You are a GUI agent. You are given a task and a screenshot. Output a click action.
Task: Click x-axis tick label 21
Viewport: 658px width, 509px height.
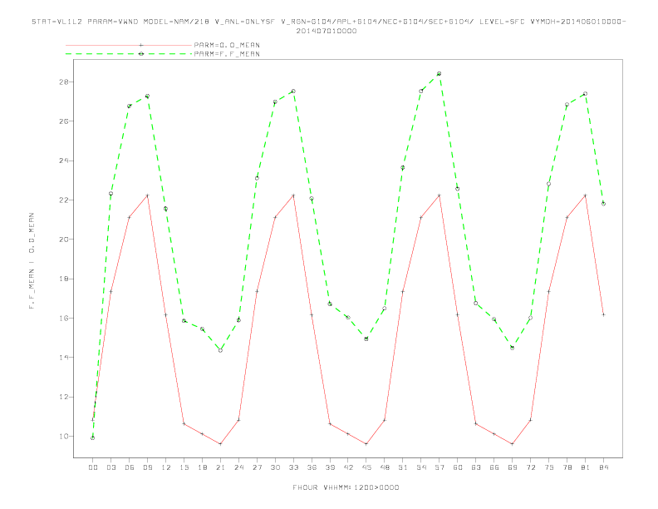[220, 467]
